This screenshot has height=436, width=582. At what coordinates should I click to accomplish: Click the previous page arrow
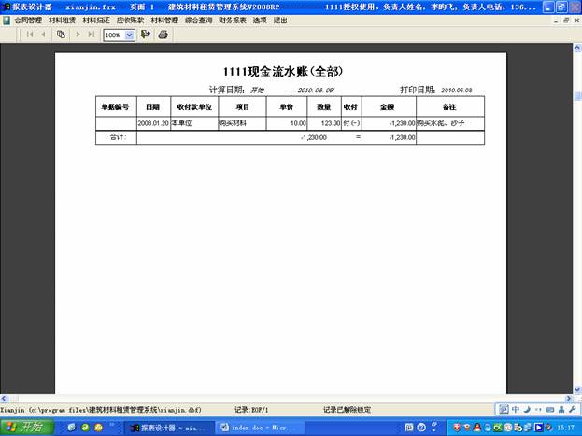[x=43, y=35]
